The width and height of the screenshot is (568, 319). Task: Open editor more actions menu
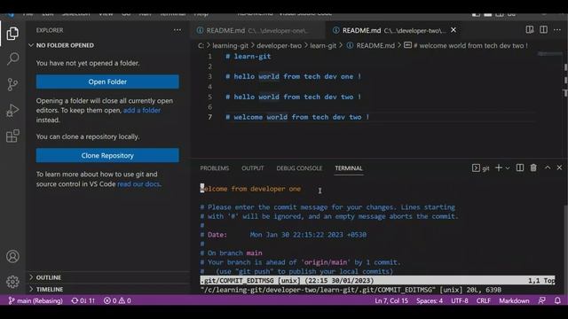click(x=557, y=29)
